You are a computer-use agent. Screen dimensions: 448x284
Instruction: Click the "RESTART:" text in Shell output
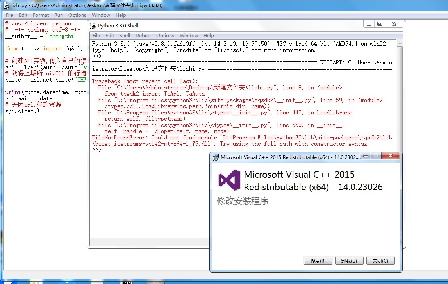(x=332, y=63)
